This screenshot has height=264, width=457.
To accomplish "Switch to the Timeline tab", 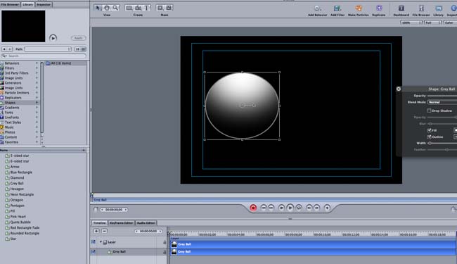I will coord(99,223).
